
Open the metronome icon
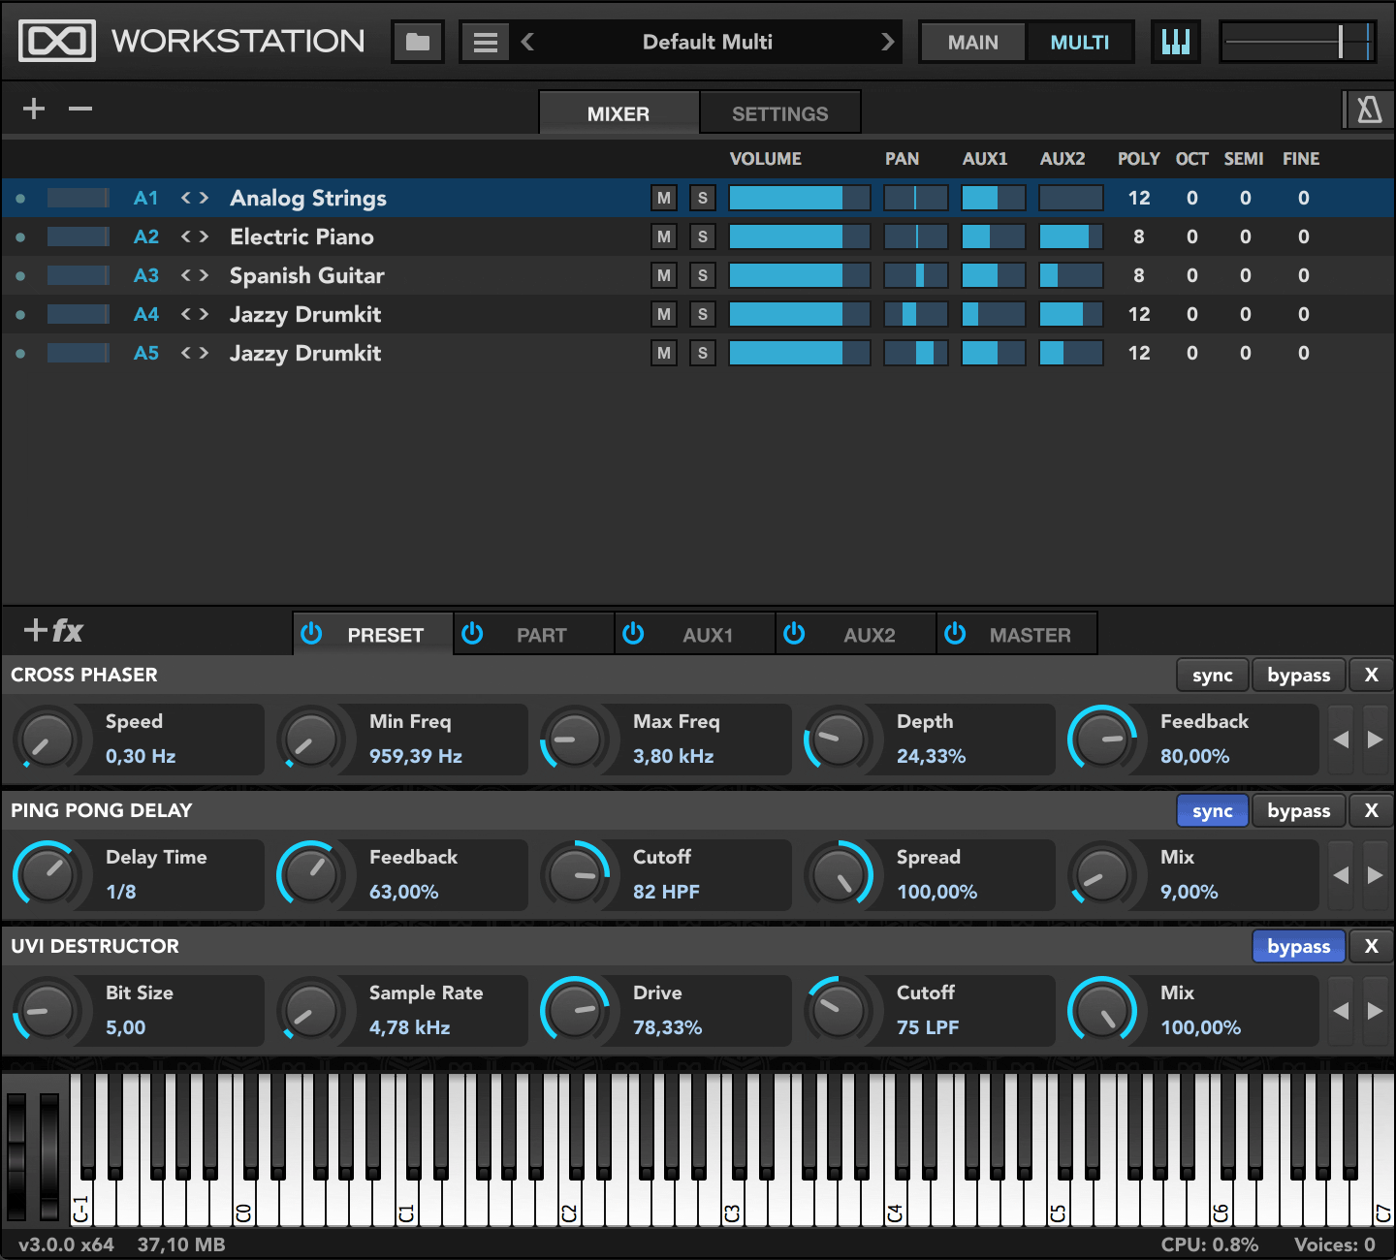click(1369, 110)
